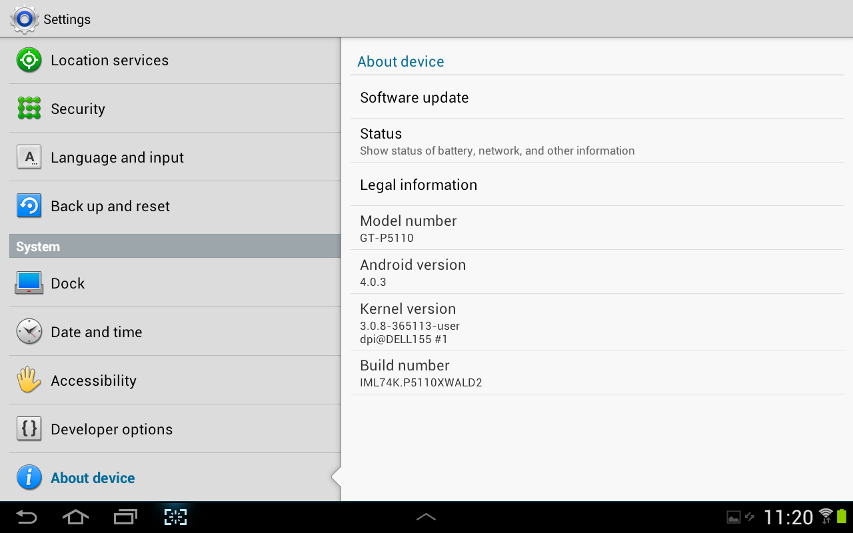853x533 pixels.
Task: Tap the Date and time clock icon
Action: 29,332
